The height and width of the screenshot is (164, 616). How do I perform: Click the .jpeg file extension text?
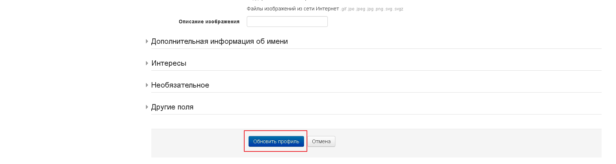tap(361, 9)
